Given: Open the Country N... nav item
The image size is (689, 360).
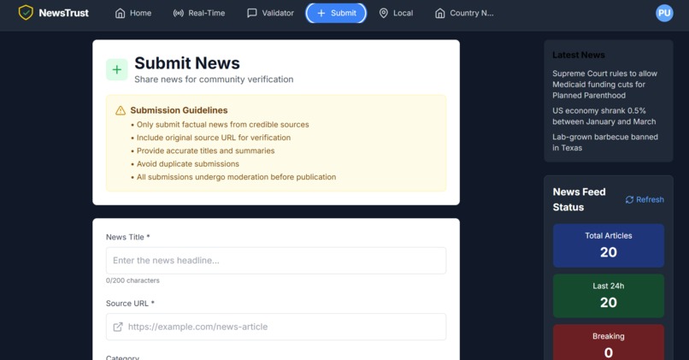Looking at the screenshot, I should tap(464, 13).
